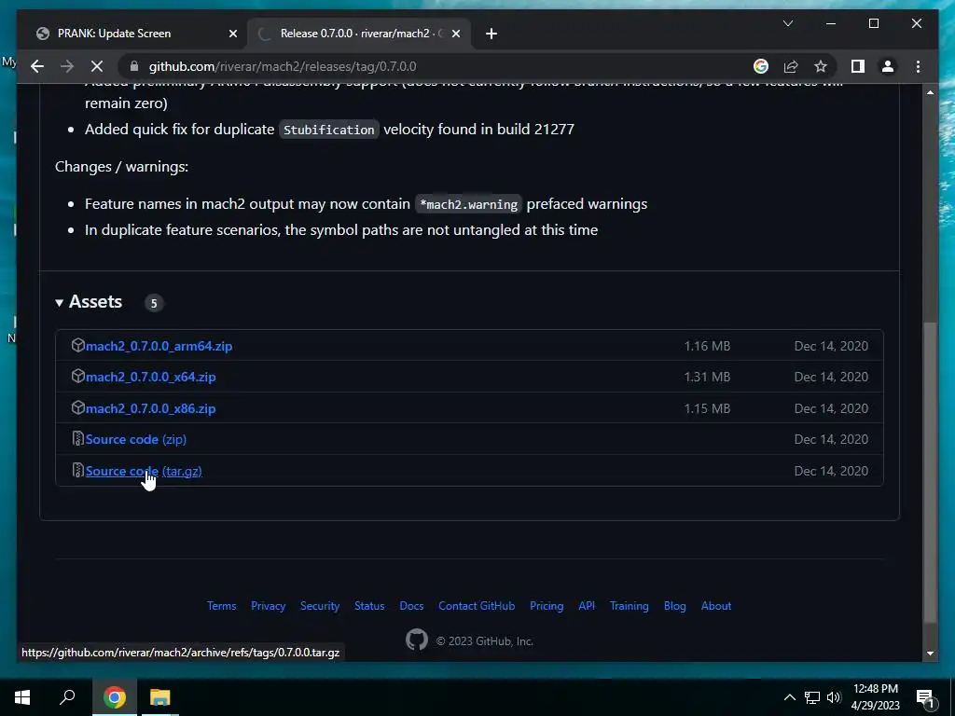Download mach2_0.7.0.0_arm64.zip
Screen dimensions: 955x716
pos(159,346)
